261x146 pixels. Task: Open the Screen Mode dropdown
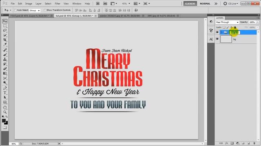point(147,4)
